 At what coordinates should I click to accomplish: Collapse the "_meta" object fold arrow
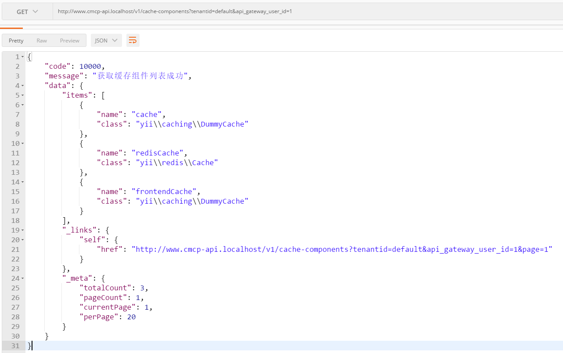point(22,279)
